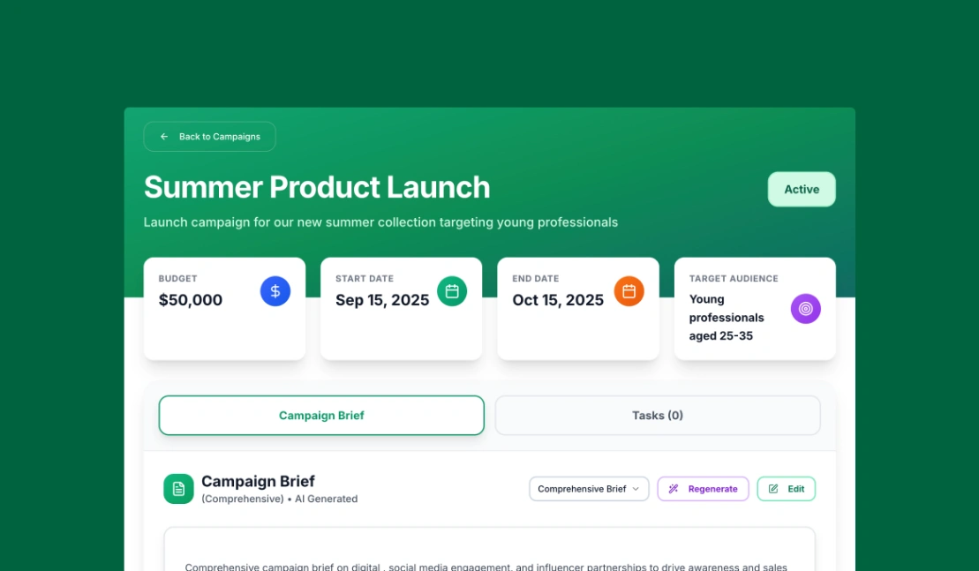Click the blue dollar budget icon

coord(275,291)
